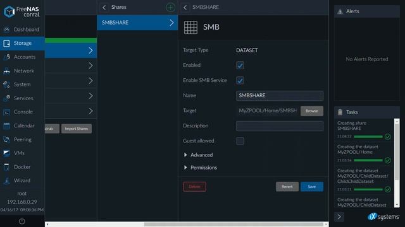Open the Services gear icon
This screenshot has height=227, width=405.
(7, 98)
